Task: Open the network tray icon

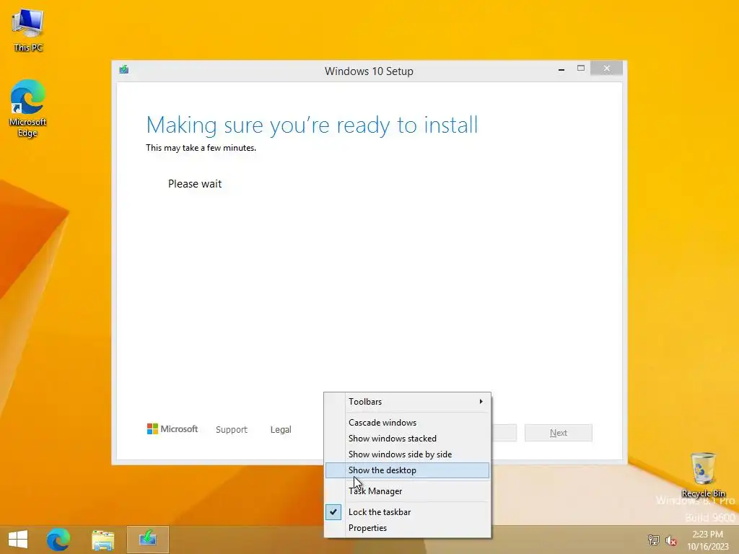Action: click(653, 540)
